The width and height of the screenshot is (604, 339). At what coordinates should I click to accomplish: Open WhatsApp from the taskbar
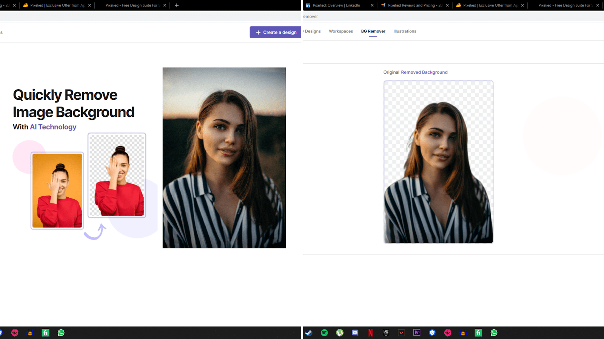pos(494,333)
